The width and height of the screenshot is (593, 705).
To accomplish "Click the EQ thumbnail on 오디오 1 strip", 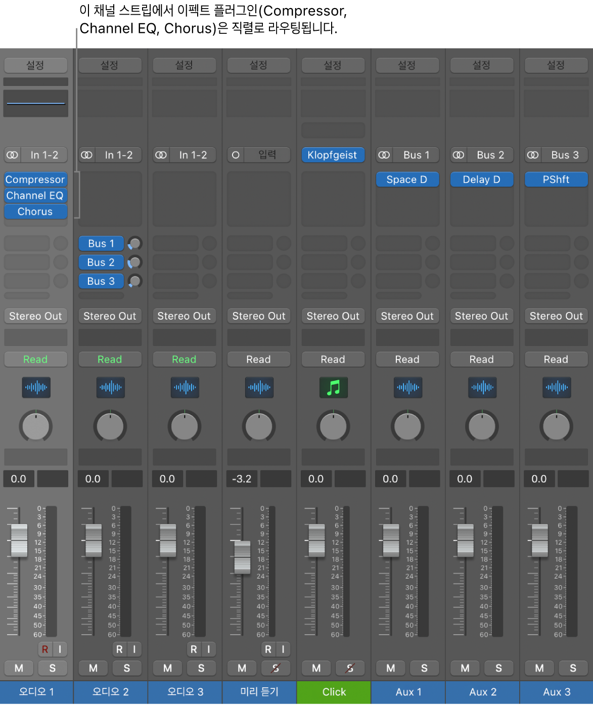I will click(x=36, y=103).
